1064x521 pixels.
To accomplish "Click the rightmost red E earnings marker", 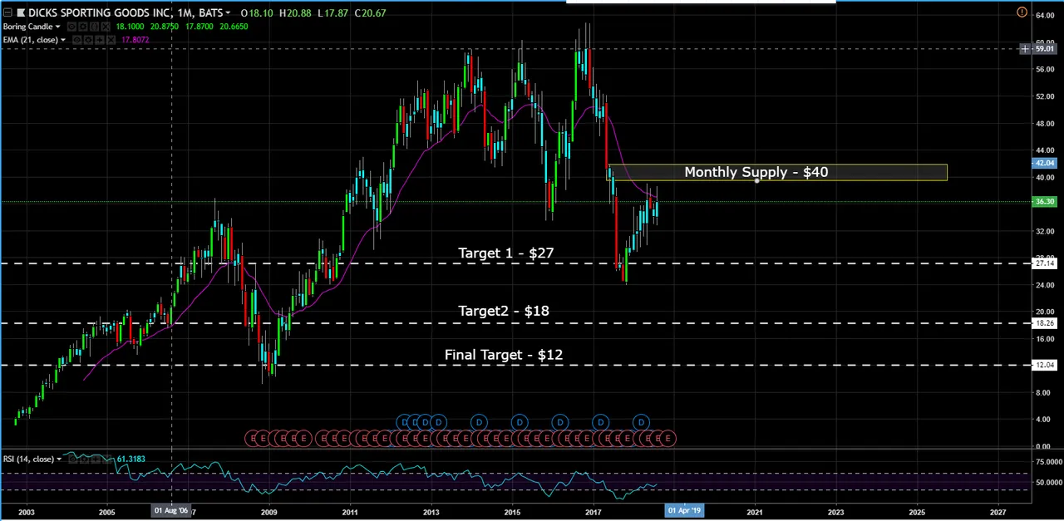I will tap(667, 438).
